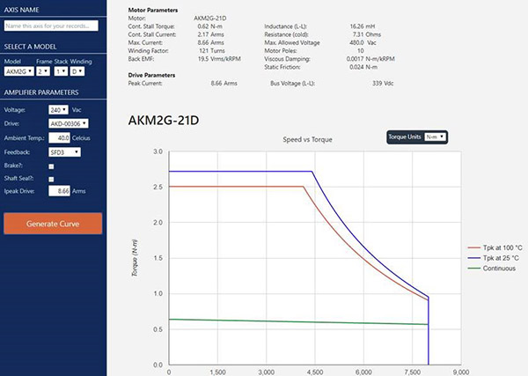The width and height of the screenshot is (528, 376).
Task: Click the AKM2G-21D chart heading
Action: pos(164,121)
